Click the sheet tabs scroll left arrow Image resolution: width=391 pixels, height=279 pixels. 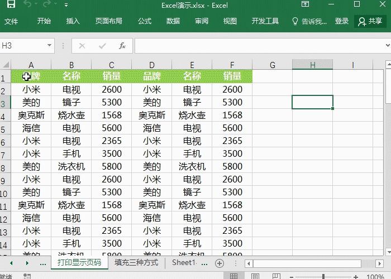11,263
